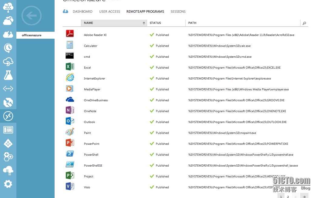Select the Calculator program name
This screenshot has height=198, width=316.
click(90, 46)
